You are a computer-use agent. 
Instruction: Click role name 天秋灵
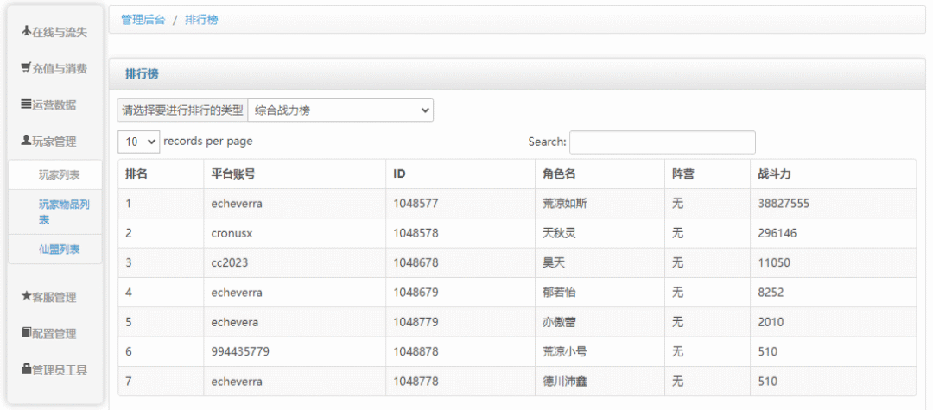tap(559, 234)
